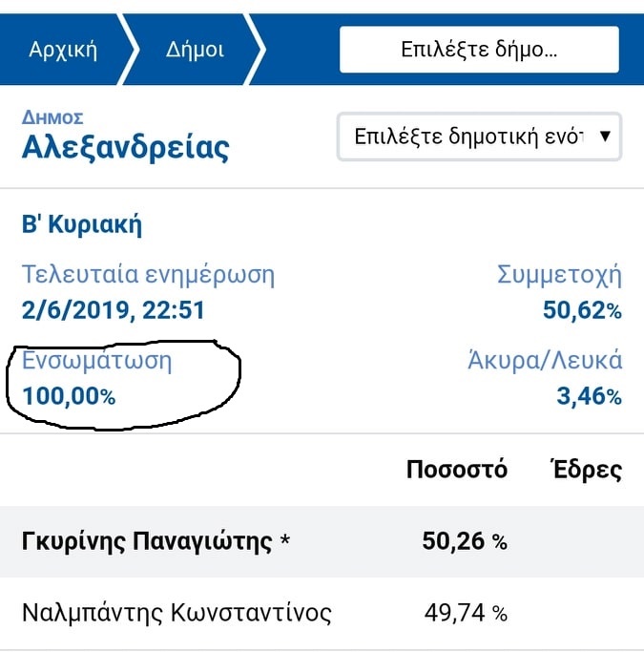Select the 100,00% integration value
The image size is (644, 652).
tap(69, 396)
